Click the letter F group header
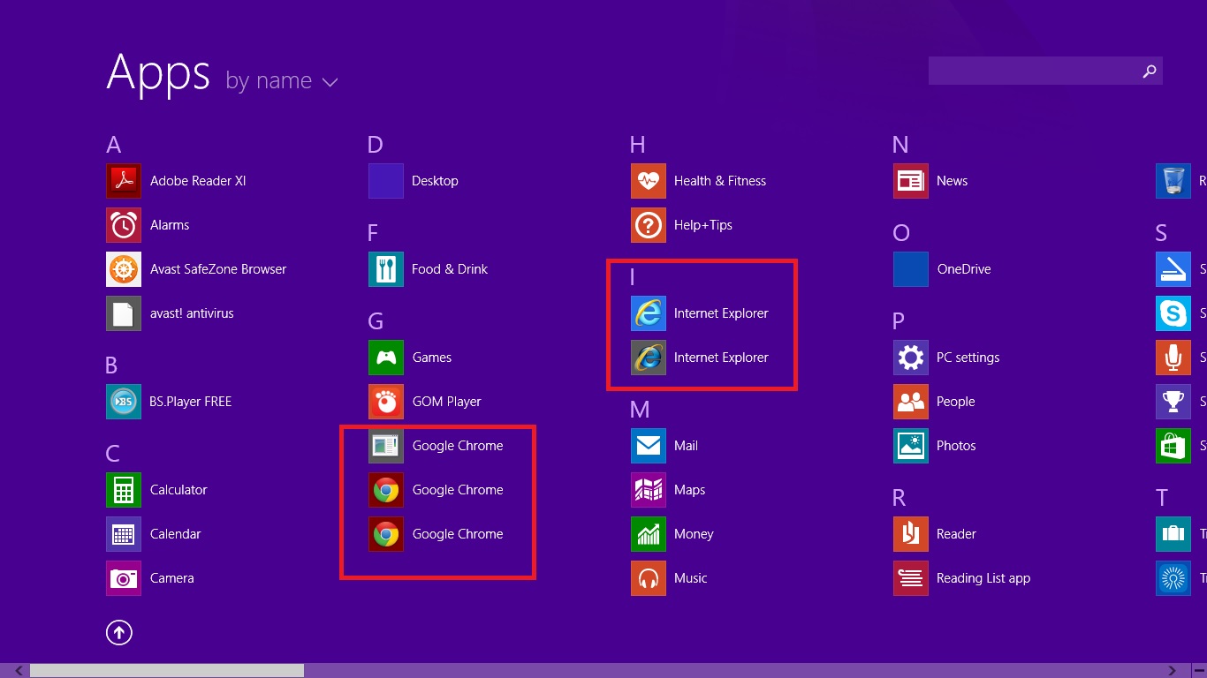 click(373, 233)
